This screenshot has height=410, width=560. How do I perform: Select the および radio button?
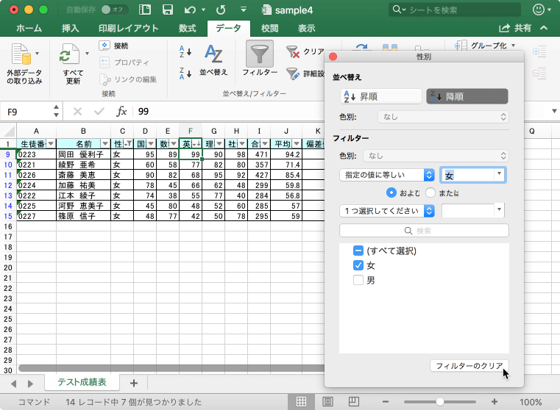pyautogui.click(x=391, y=193)
